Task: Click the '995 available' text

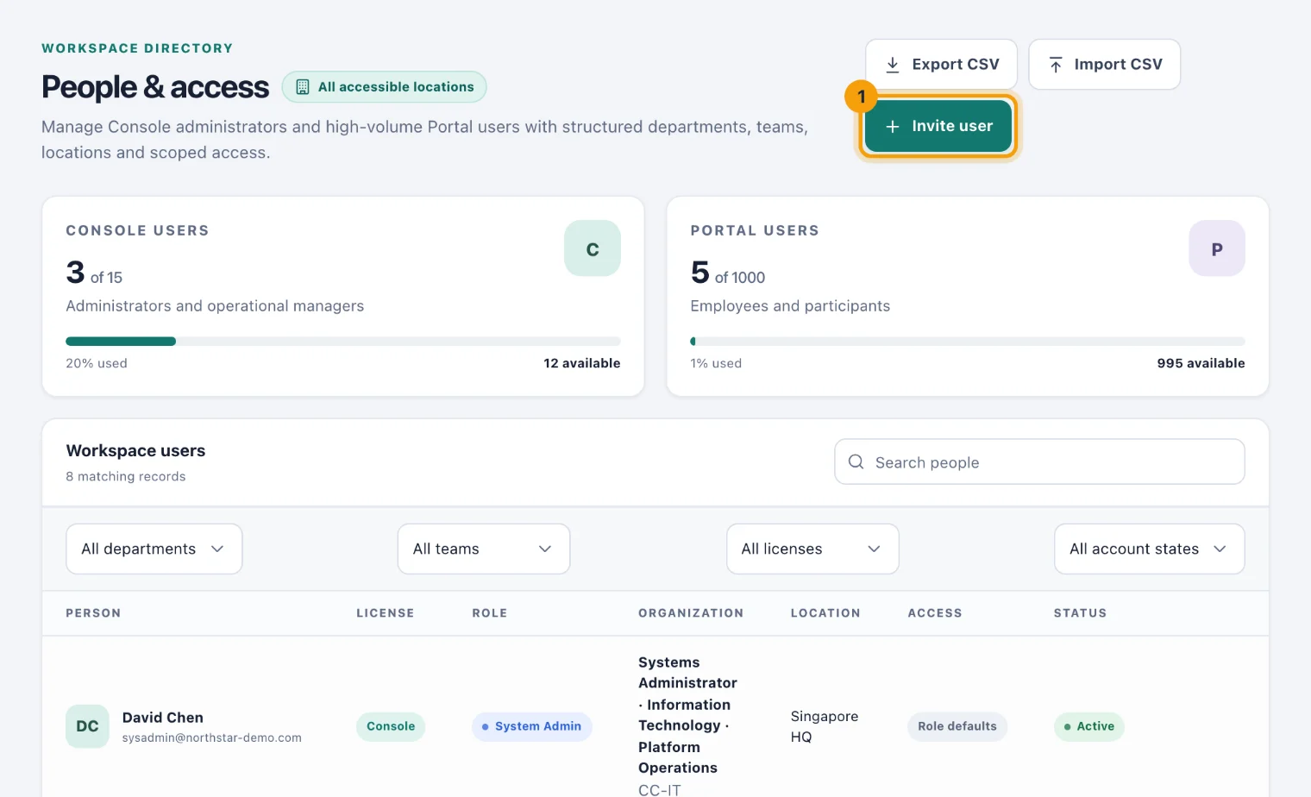Action: [1201, 363]
